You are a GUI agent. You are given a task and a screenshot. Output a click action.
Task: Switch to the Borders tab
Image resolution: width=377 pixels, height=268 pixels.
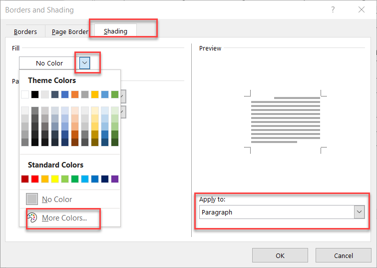pyautogui.click(x=25, y=32)
